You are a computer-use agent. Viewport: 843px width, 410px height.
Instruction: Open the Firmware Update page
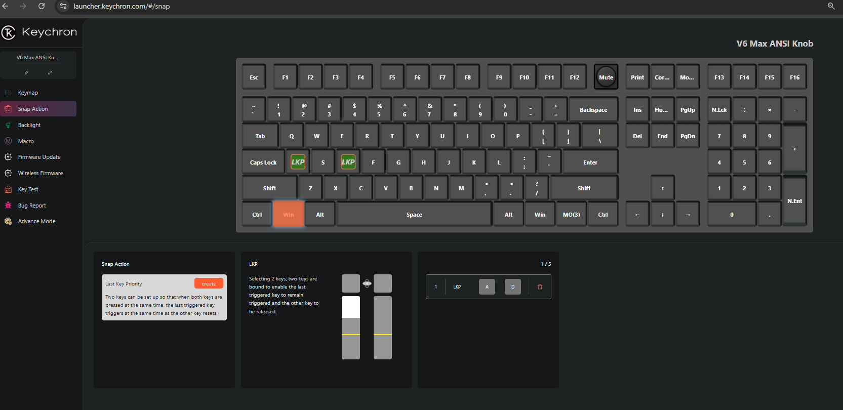[x=38, y=157]
